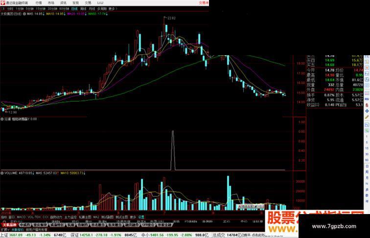The width and height of the screenshot is (370, 238).
Task: Open the 扩展 dropdown at bottom left
Action: [5, 230]
